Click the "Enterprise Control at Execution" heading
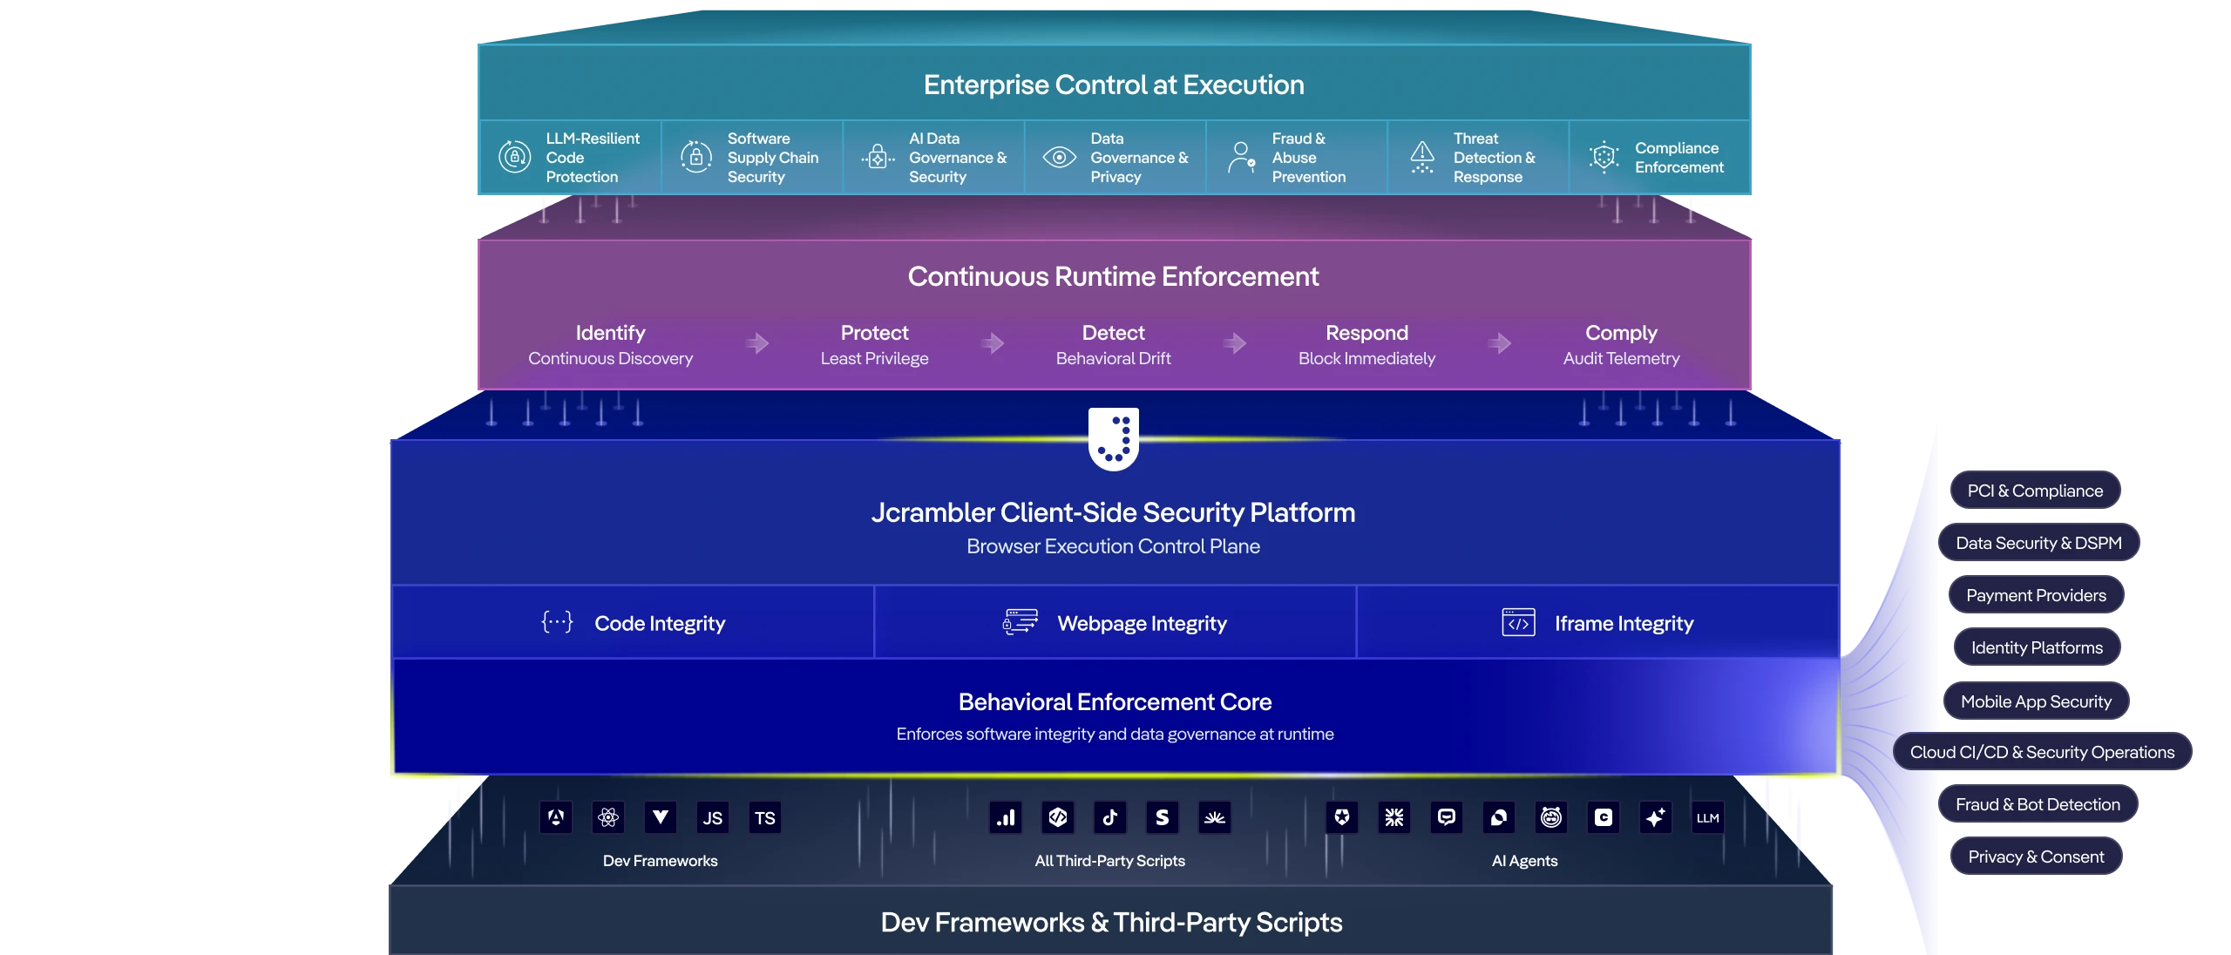Viewport: 2231px width, 955px height. [x=1114, y=85]
